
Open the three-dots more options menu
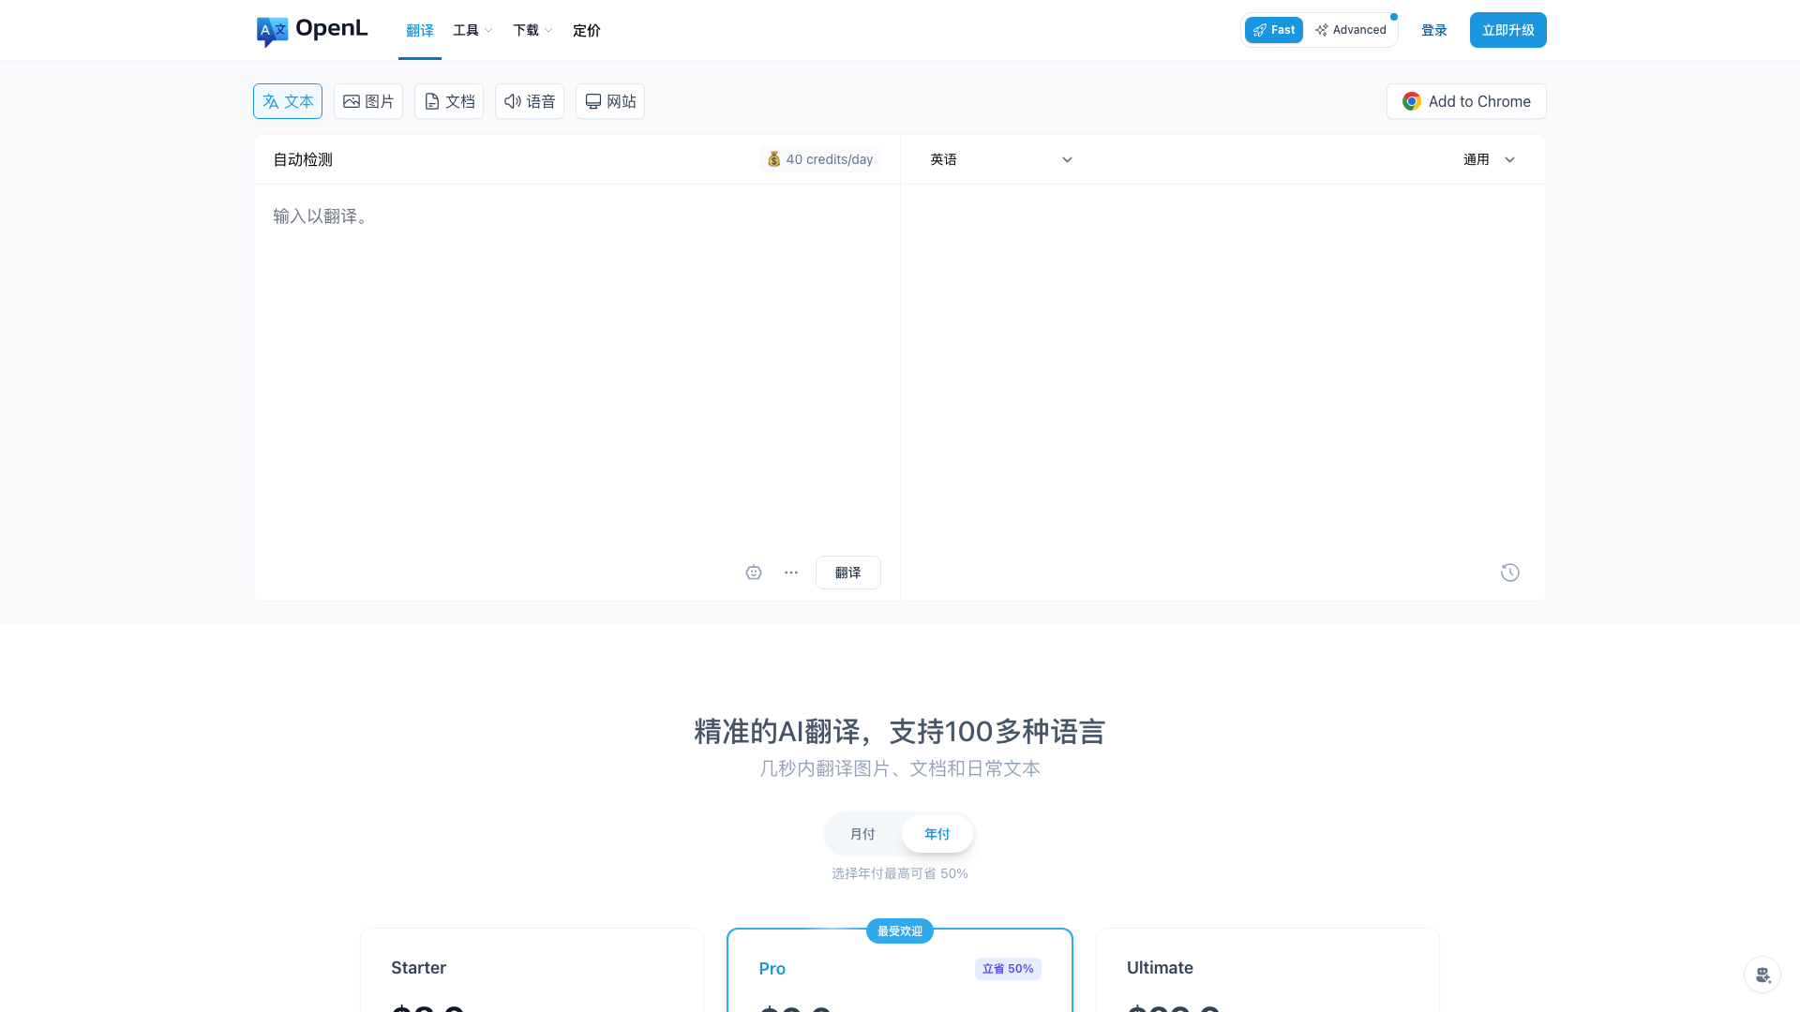pyautogui.click(x=791, y=573)
